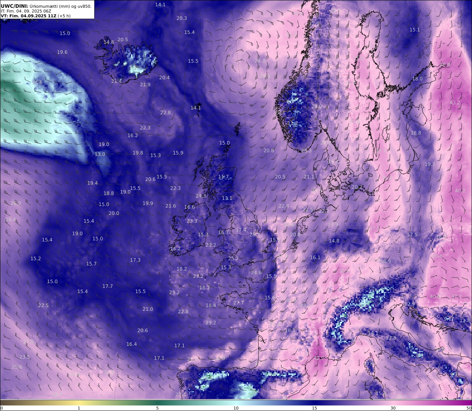Click the 21.4 value on the map
Screen dimensions: 472x411
tap(117, 81)
